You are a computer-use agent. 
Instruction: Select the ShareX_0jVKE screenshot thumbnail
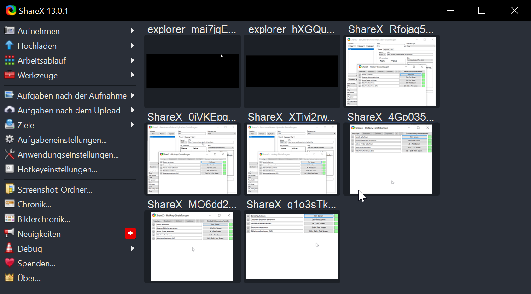point(193,159)
